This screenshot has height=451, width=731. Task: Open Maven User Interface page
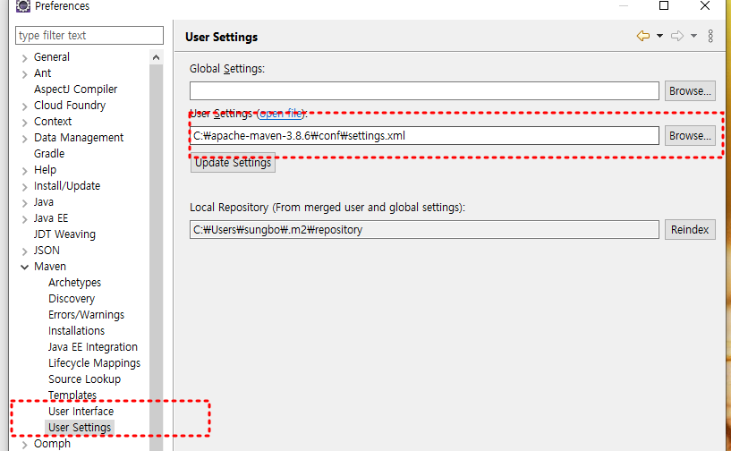click(81, 412)
